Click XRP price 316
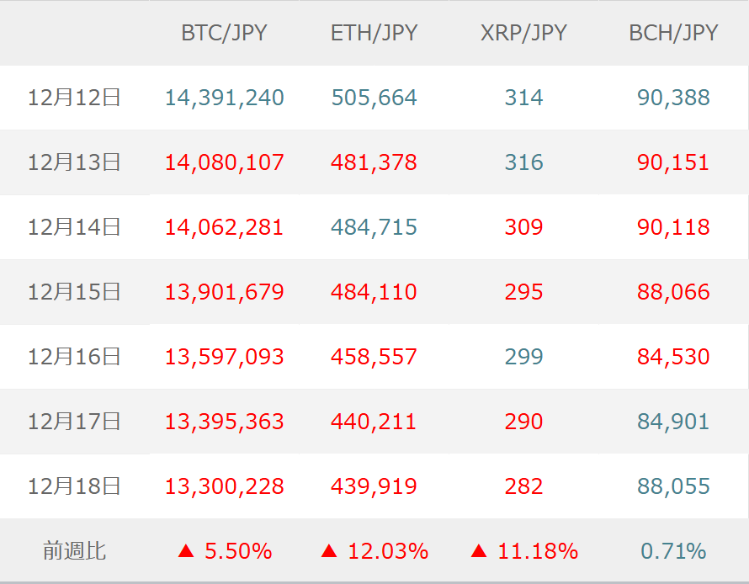 tap(523, 162)
